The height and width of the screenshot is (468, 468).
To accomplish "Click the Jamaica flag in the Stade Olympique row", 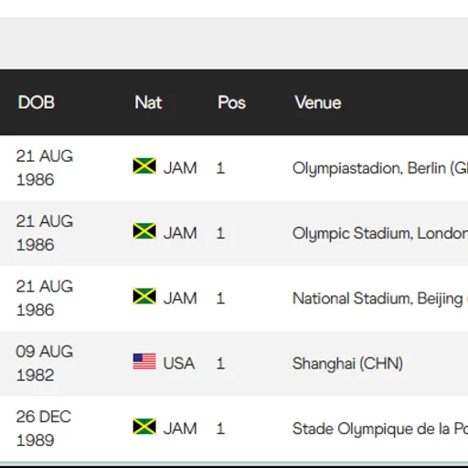I will tap(144, 427).
